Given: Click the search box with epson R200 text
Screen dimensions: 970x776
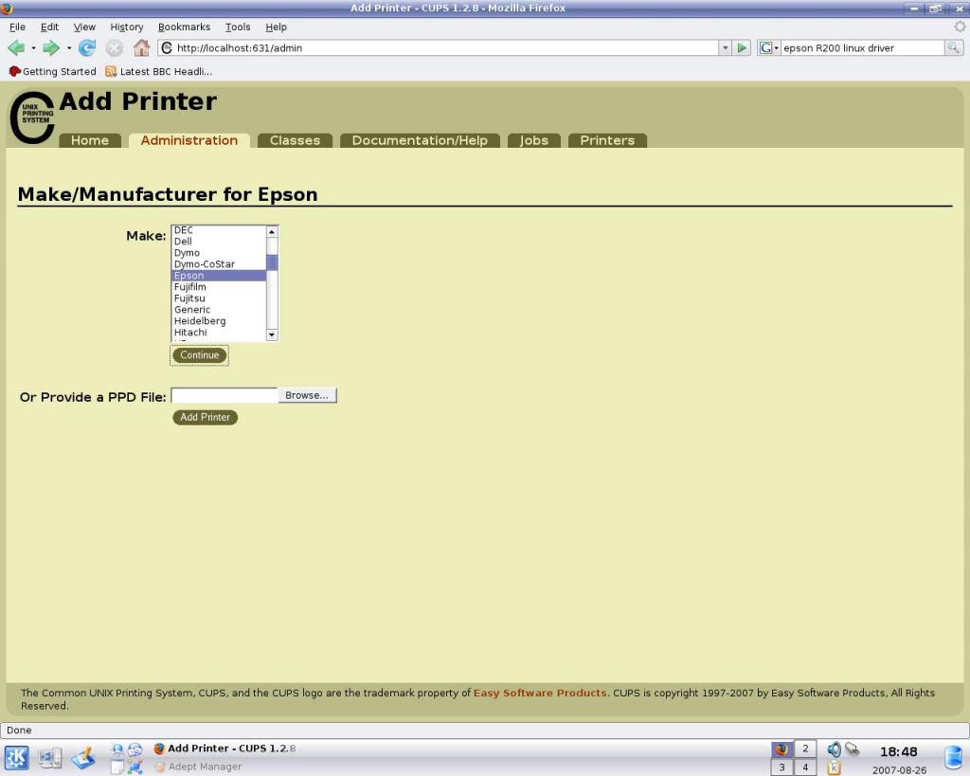Looking at the screenshot, I should [x=862, y=47].
